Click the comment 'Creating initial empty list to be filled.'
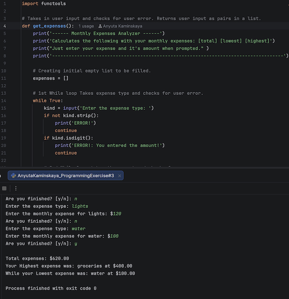The width and height of the screenshot is (289, 299). point(92,71)
